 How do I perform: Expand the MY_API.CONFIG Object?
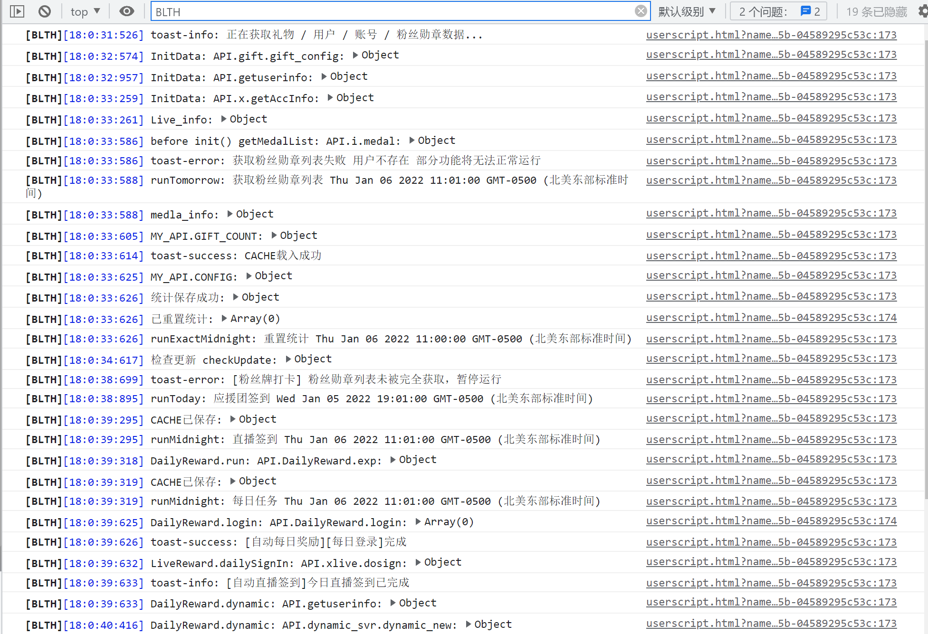(248, 276)
